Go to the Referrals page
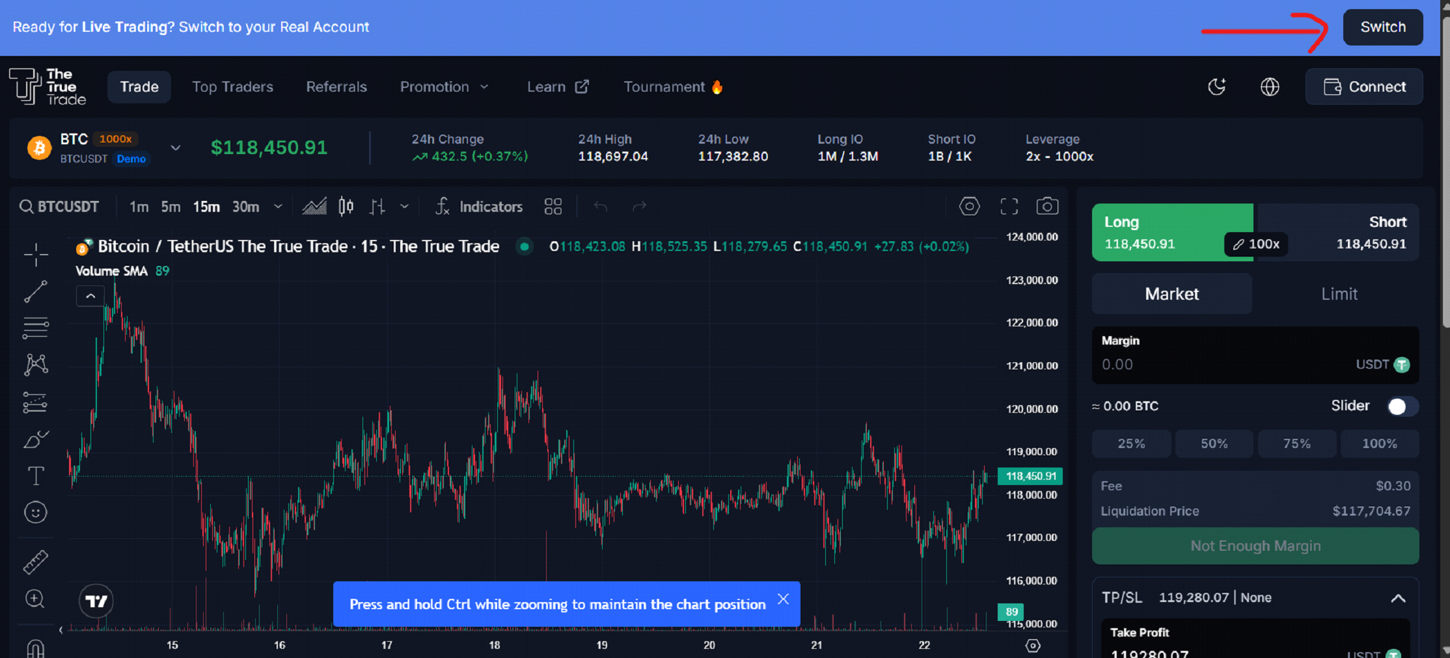 tap(336, 86)
